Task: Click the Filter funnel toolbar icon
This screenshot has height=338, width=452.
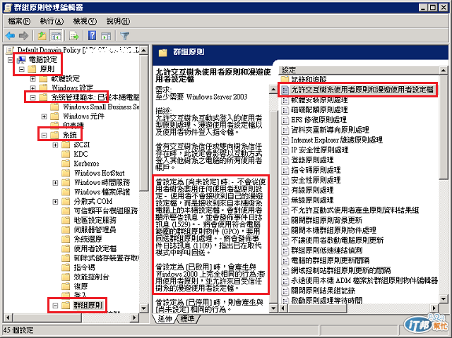Action: 124,36
